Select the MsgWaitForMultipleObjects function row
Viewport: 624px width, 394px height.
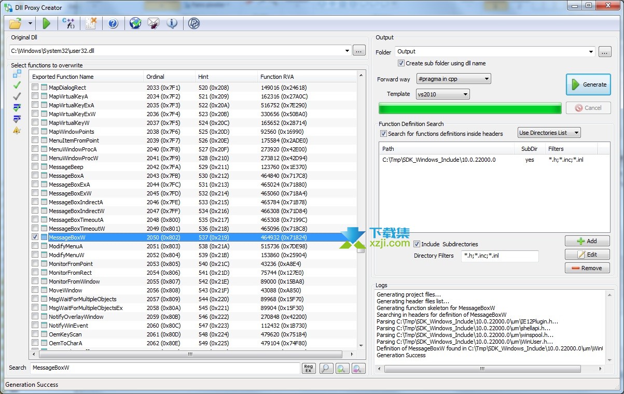coord(193,299)
